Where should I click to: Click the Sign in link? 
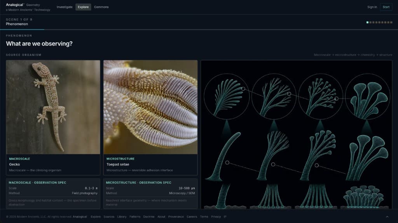tap(372, 7)
